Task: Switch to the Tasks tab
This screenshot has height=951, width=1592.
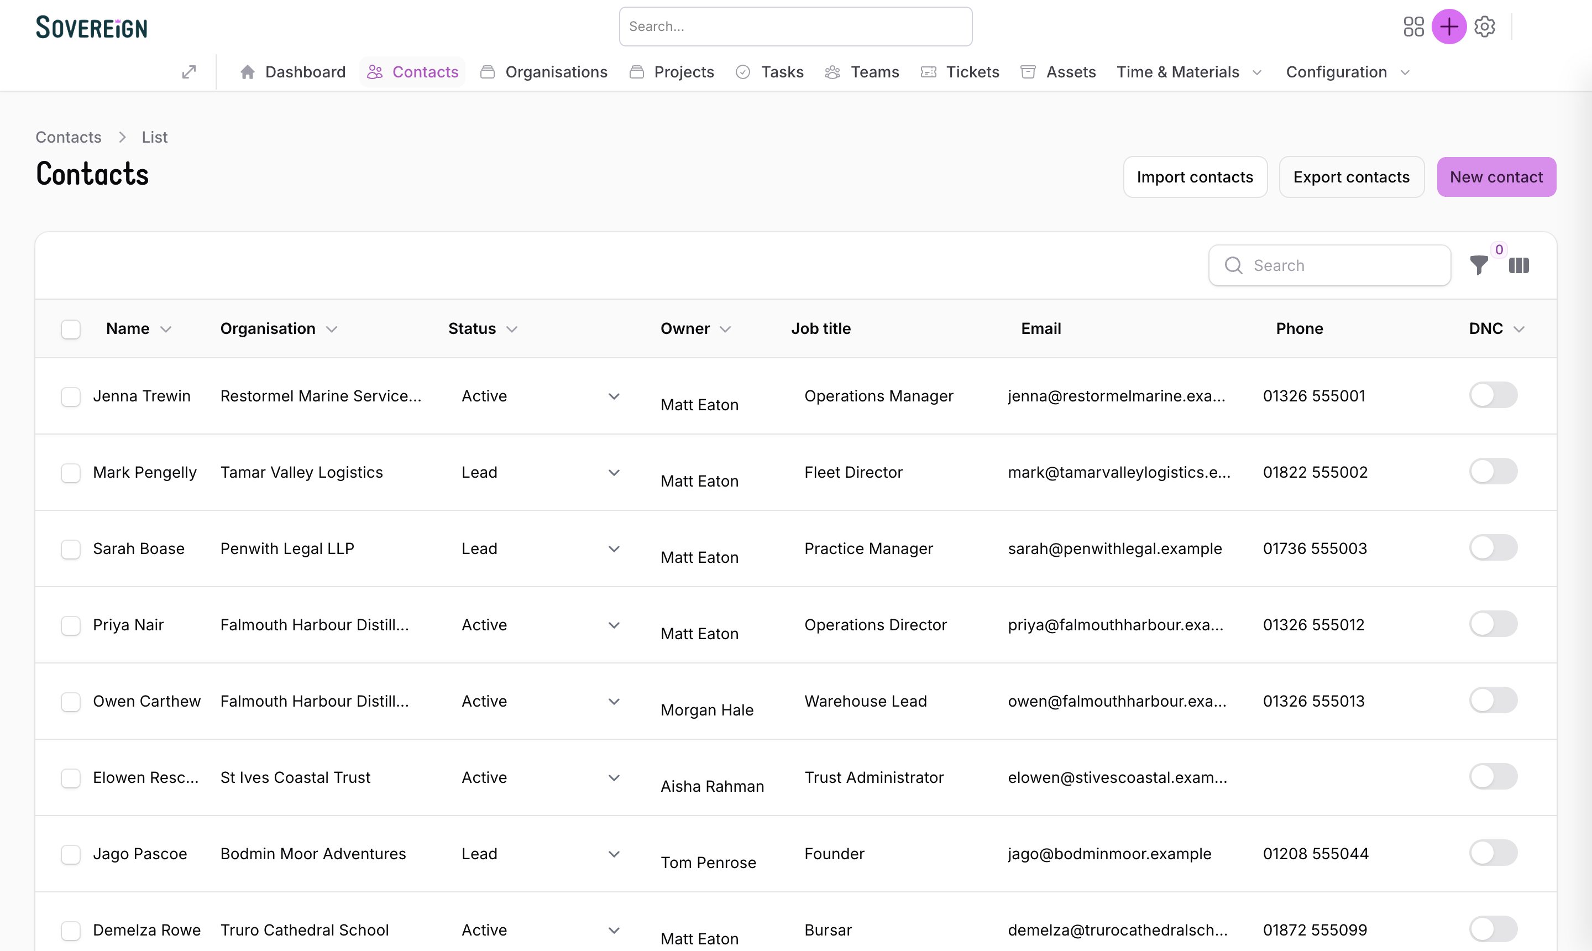Action: (769, 72)
